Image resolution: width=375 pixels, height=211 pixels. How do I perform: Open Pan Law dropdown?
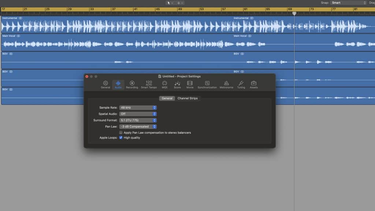138,126
